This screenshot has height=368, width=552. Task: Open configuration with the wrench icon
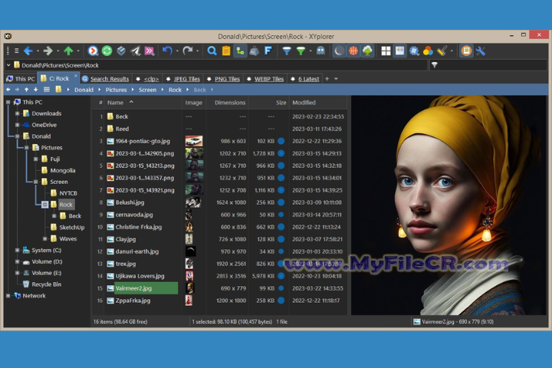(481, 51)
